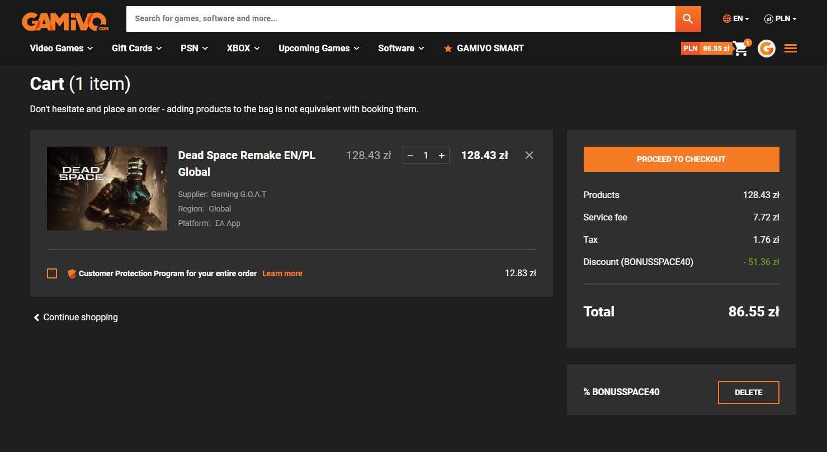
Task: Click the Cart (1 item) heading
Action: tap(80, 84)
